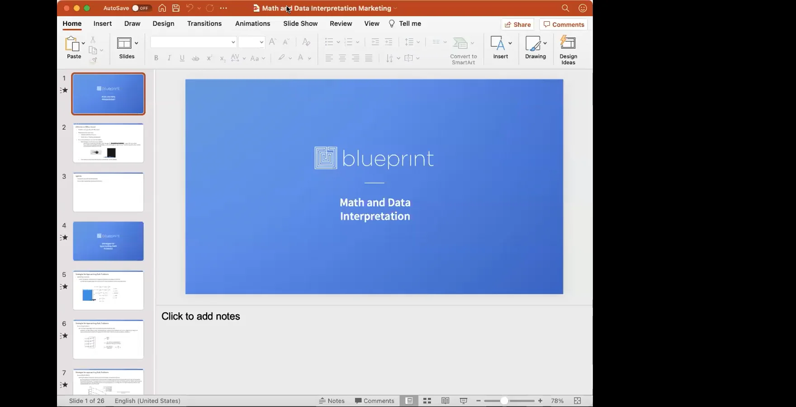Toggle Notes pane in status bar
Screen dimensions: 796x407
[x=332, y=401]
